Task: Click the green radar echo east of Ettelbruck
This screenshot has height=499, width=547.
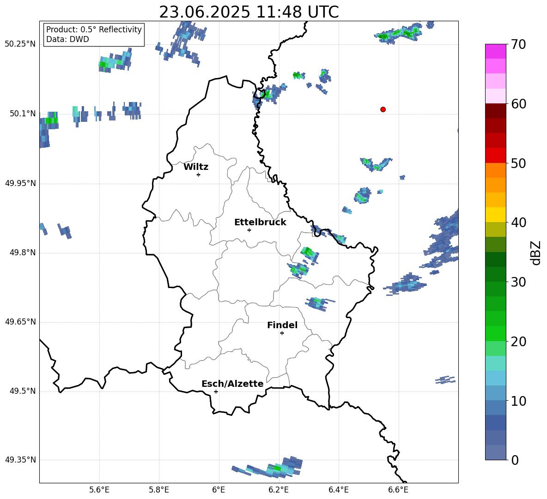Action: coord(310,254)
